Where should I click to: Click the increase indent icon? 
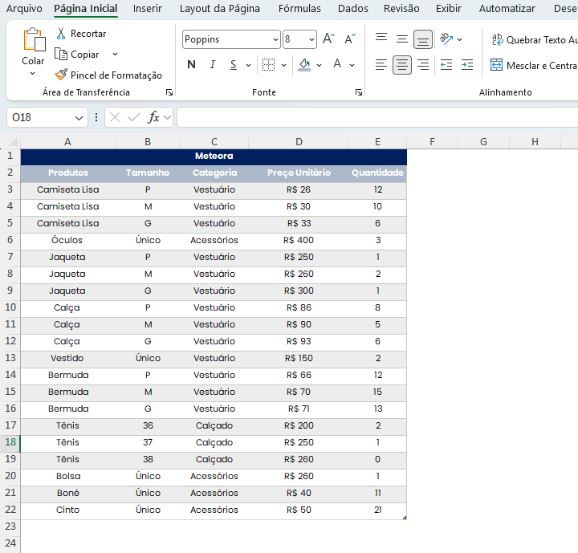pyautogui.click(x=467, y=65)
